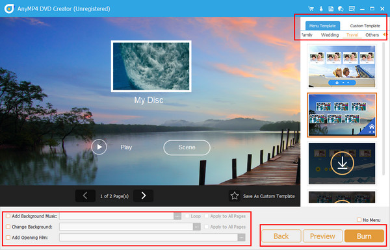Select the Others template category
The height and width of the screenshot is (250, 390).
372,35
